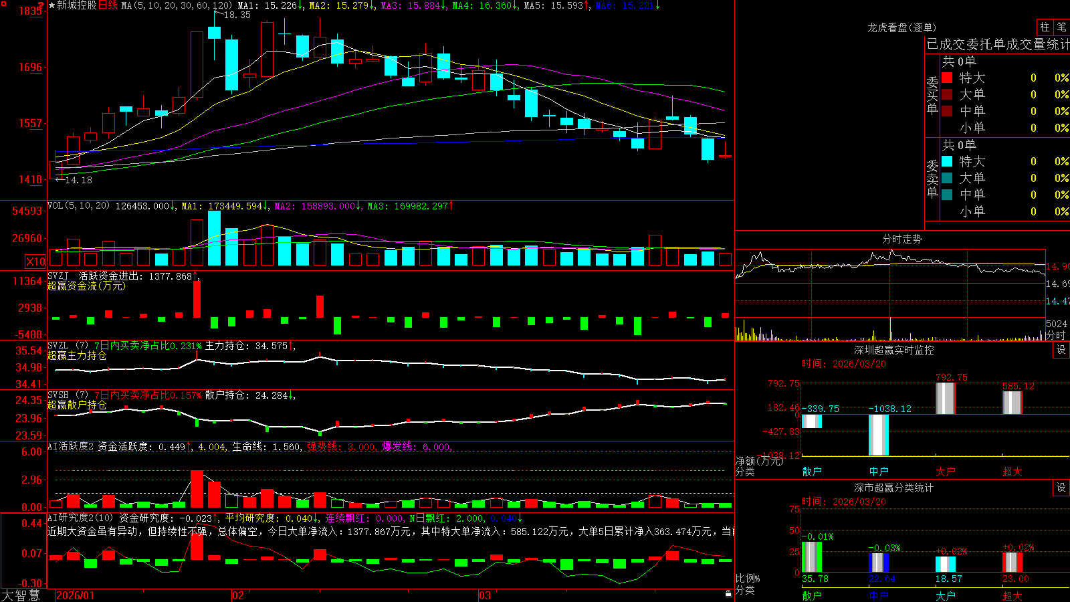This screenshot has height=602, width=1070.
Task: Select the 超大 category in 深市超赢分类统计
Action: (1012, 596)
